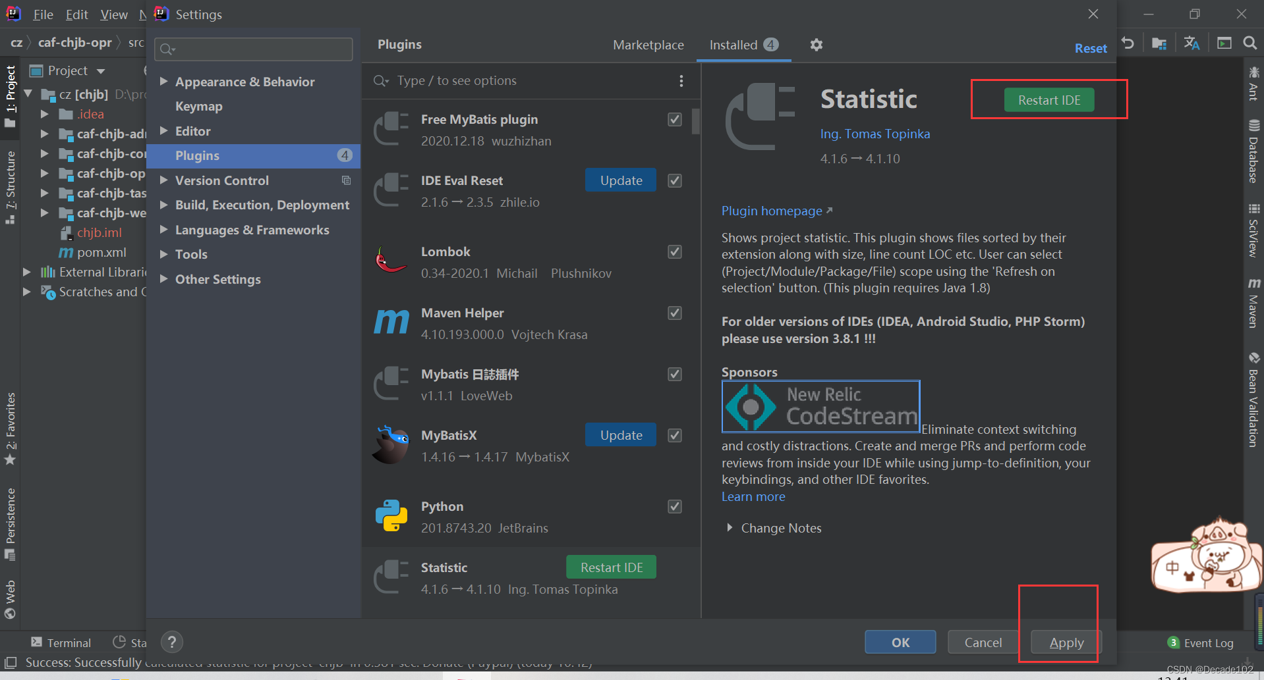Click the Cancel button
Image resolution: width=1264 pixels, height=680 pixels.
pyautogui.click(x=983, y=642)
